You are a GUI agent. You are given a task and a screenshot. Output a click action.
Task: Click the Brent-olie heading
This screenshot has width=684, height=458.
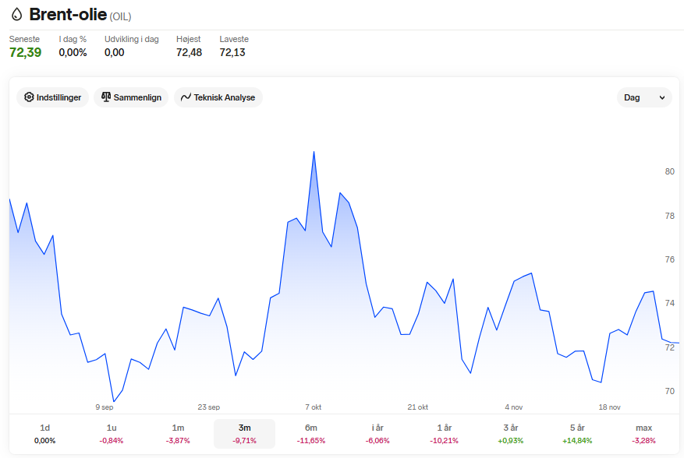[x=68, y=14]
